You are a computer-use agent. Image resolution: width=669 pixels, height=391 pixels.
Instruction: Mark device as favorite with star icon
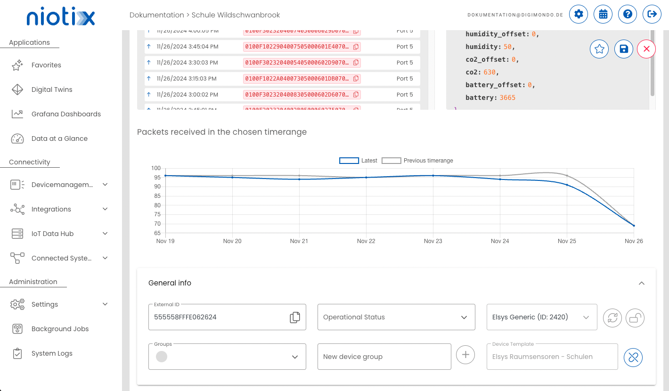point(599,49)
